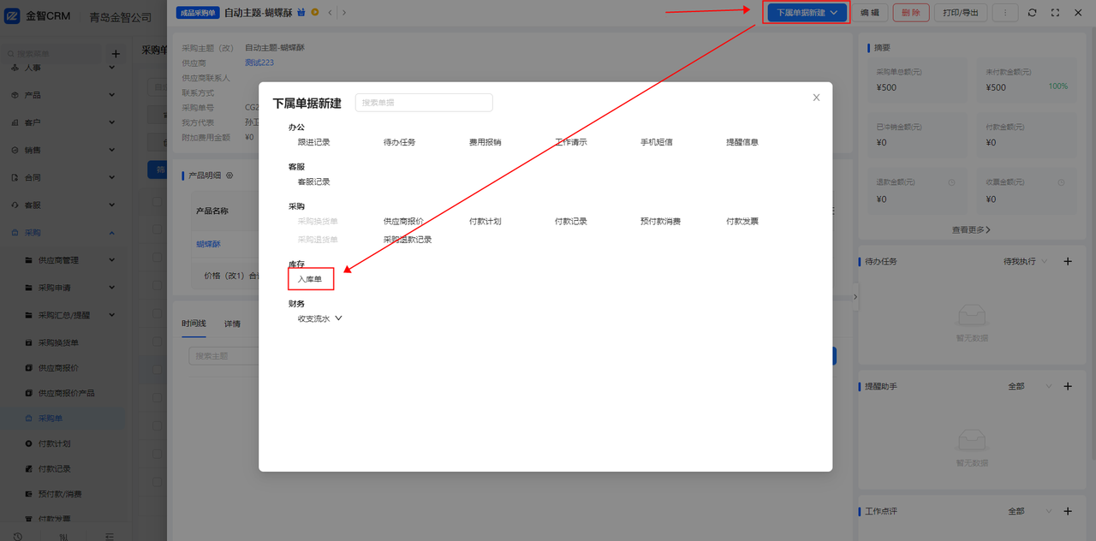Click the plus icon beside 提醒助手
This screenshot has width=1096, height=541.
(1068, 386)
